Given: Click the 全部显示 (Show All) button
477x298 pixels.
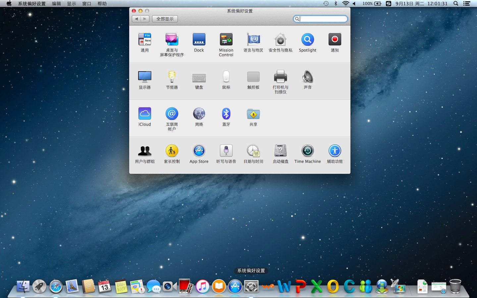Looking at the screenshot, I should pyautogui.click(x=165, y=19).
